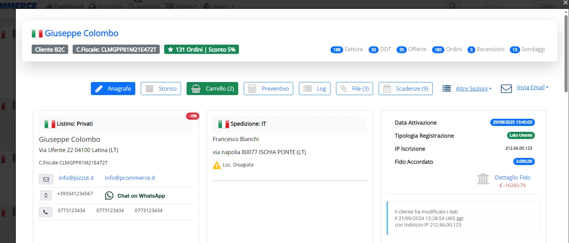
Task: Open Carrello (2) tab
Action: [x=212, y=89]
